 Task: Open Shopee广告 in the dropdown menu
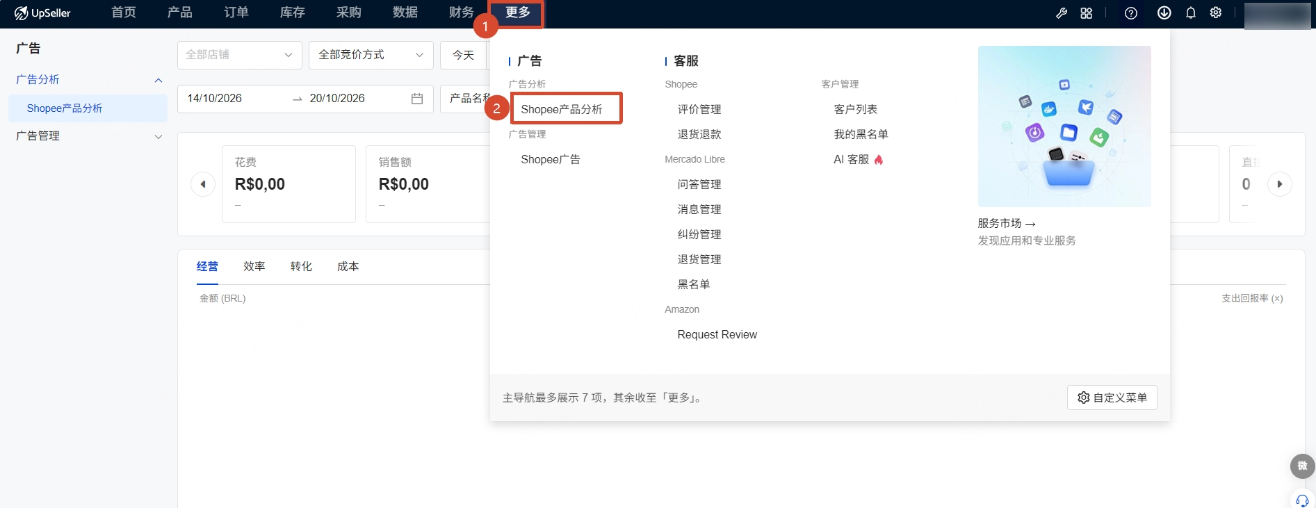click(x=551, y=160)
